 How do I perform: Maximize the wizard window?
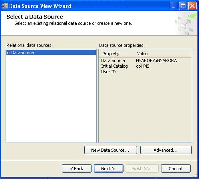[x=183, y=6]
